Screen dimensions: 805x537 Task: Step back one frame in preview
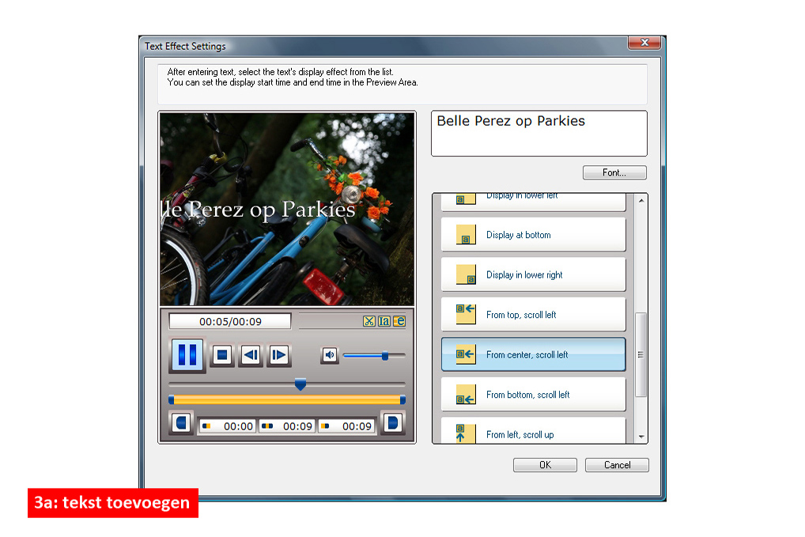pos(251,355)
